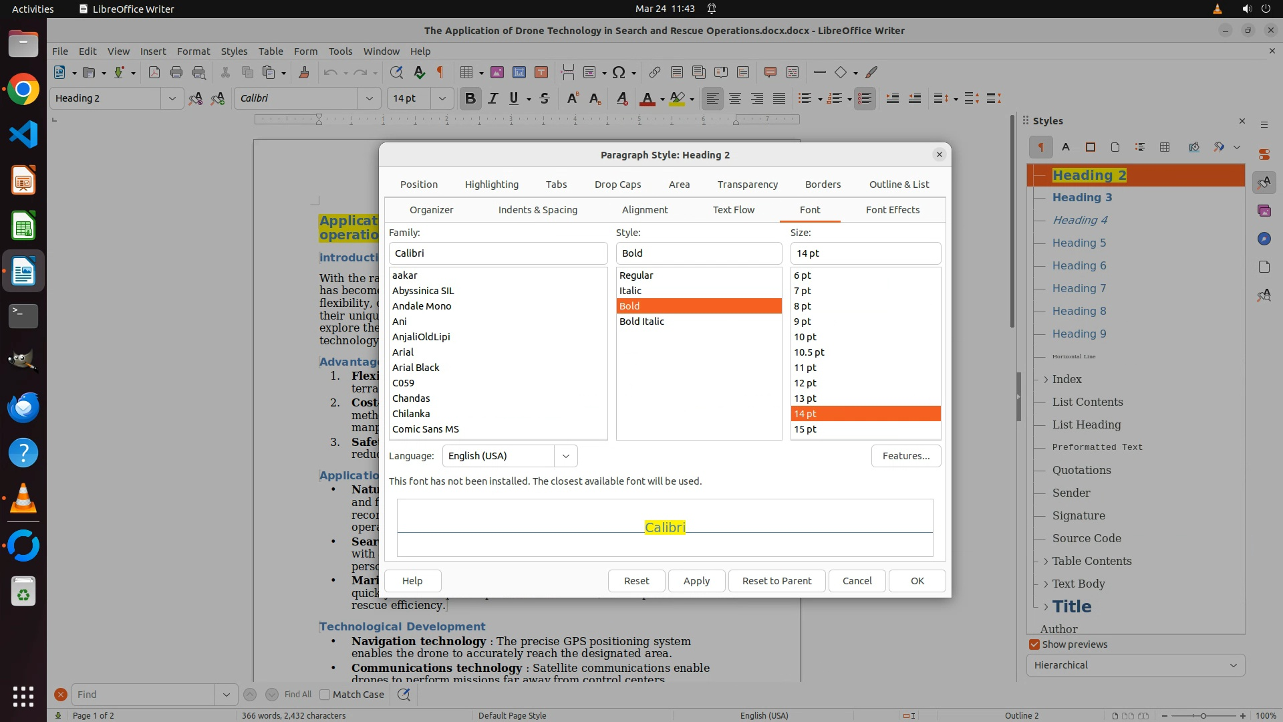Click the Reset to Parent button

tap(776, 581)
